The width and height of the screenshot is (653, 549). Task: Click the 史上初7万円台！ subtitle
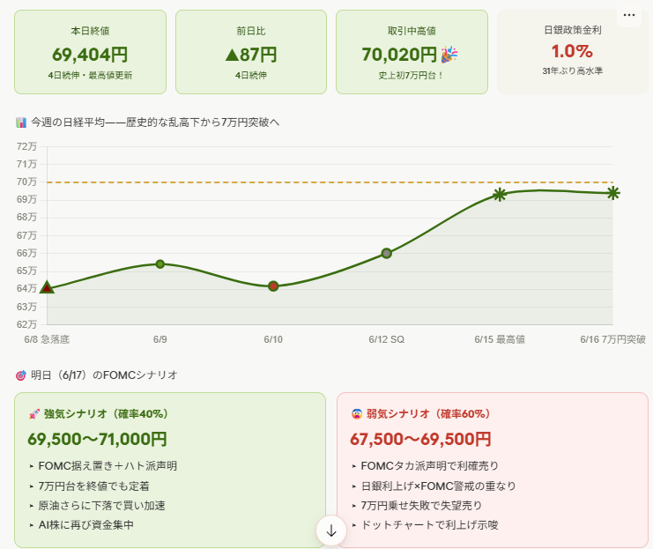click(x=412, y=76)
